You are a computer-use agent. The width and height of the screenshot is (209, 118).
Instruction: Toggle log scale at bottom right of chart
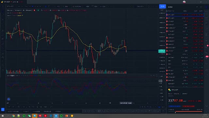(159, 107)
